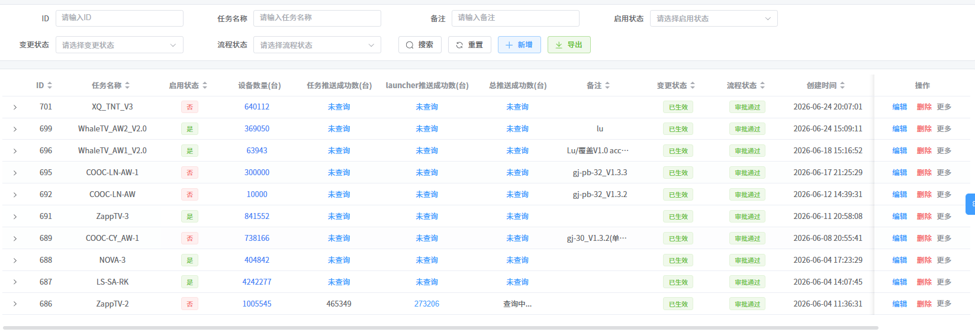Click the sort icon on ID column

click(x=50, y=86)
